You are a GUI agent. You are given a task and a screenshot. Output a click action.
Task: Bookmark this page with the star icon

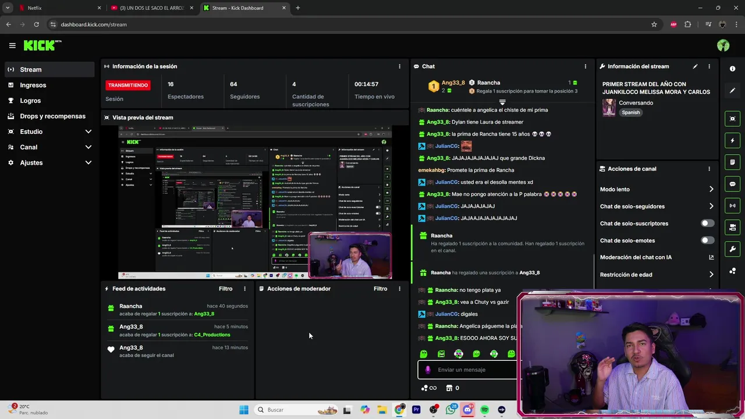click(x=654, y=24)
